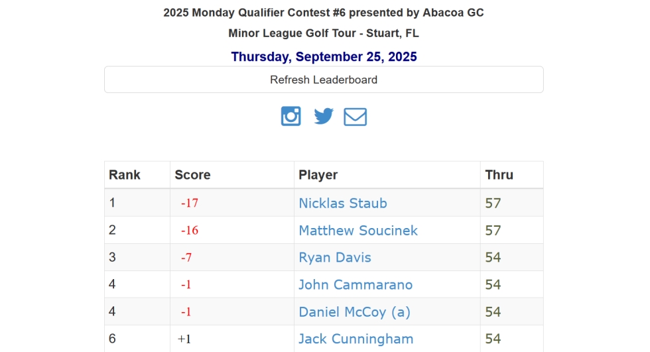
Task: Click the Player column header
Action: pos(318,175)
